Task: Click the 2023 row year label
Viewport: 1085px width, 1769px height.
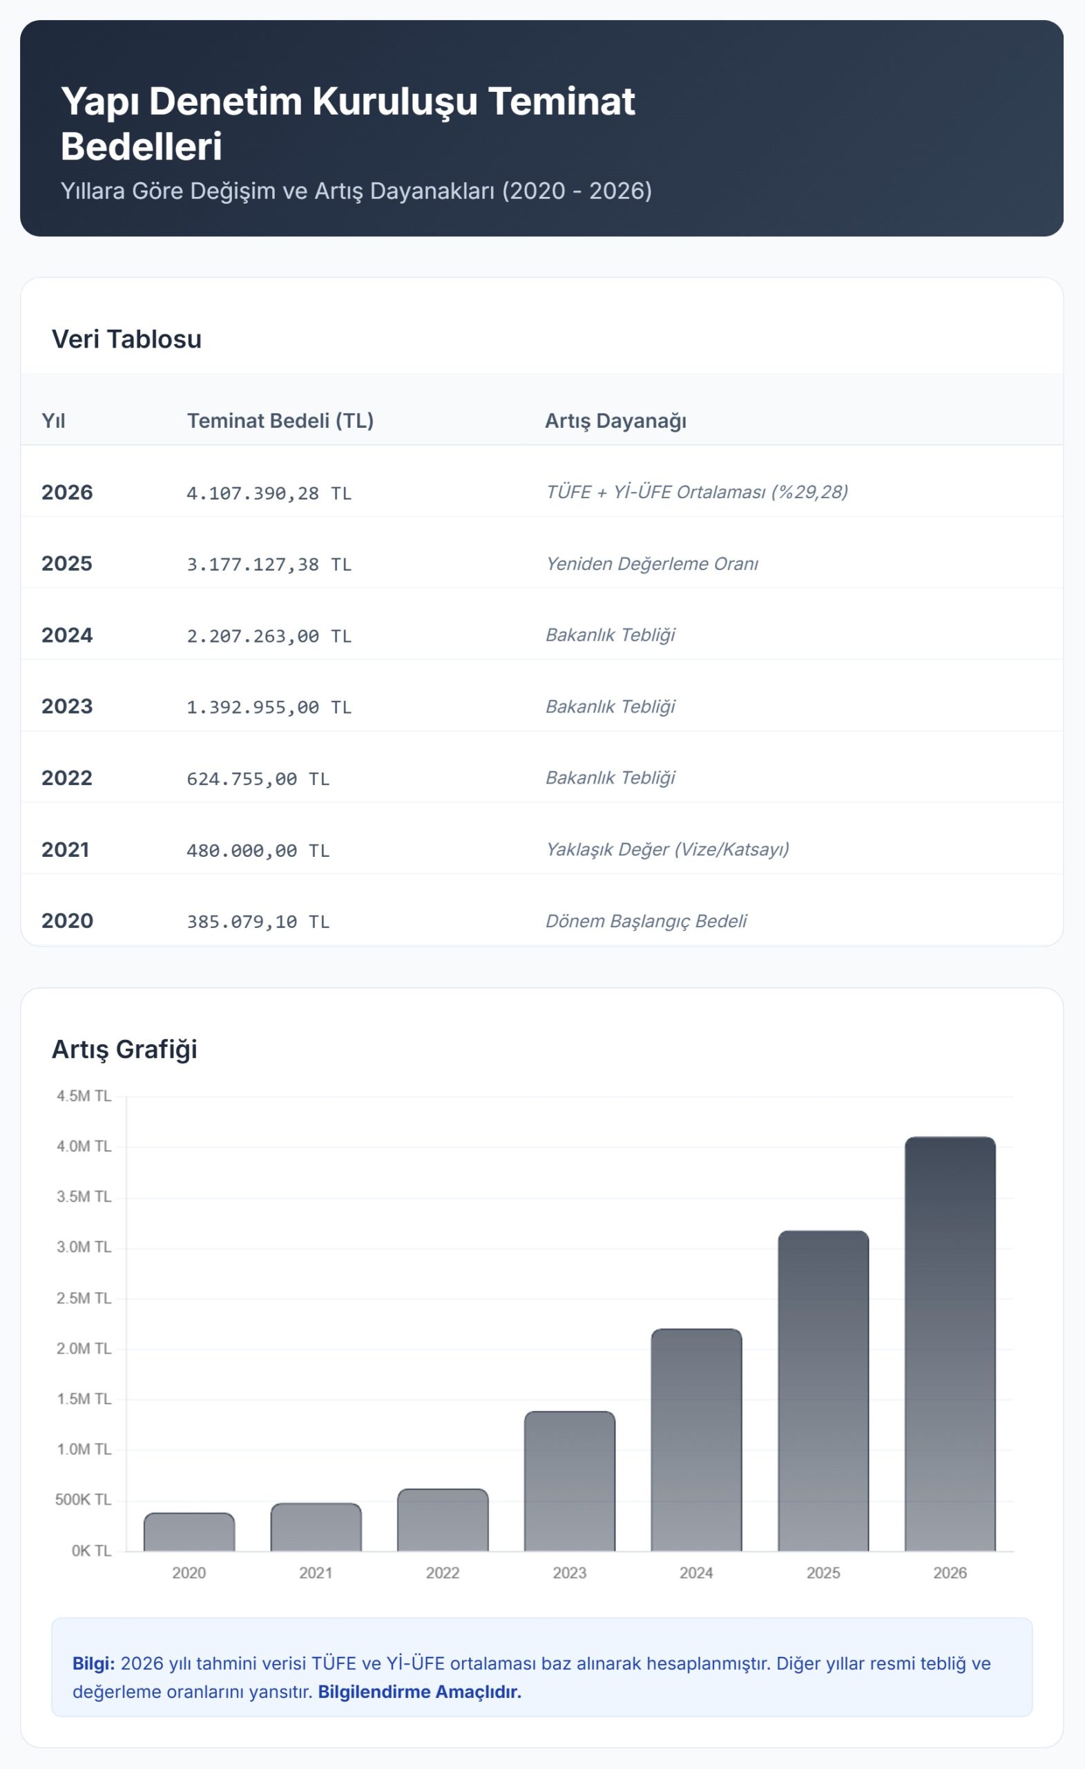Action: [x=67, y=706]
